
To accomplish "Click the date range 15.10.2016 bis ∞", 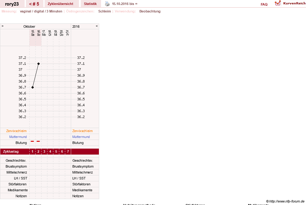I will tap(125, 4).
